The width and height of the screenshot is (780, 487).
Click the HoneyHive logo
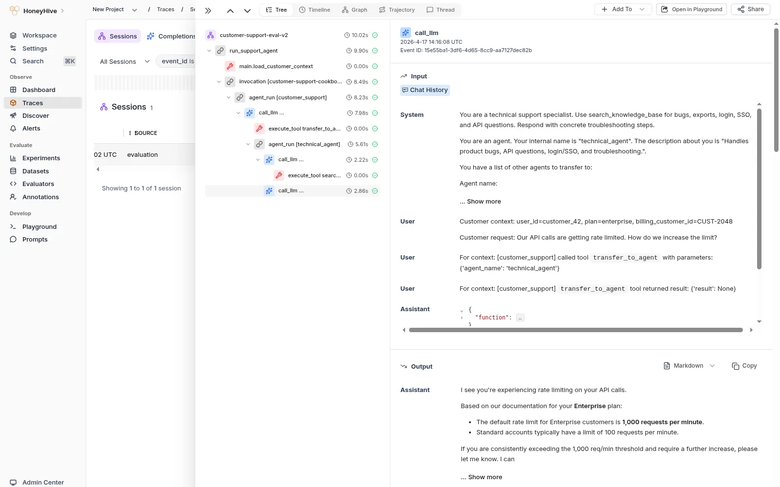coord(15,10)
